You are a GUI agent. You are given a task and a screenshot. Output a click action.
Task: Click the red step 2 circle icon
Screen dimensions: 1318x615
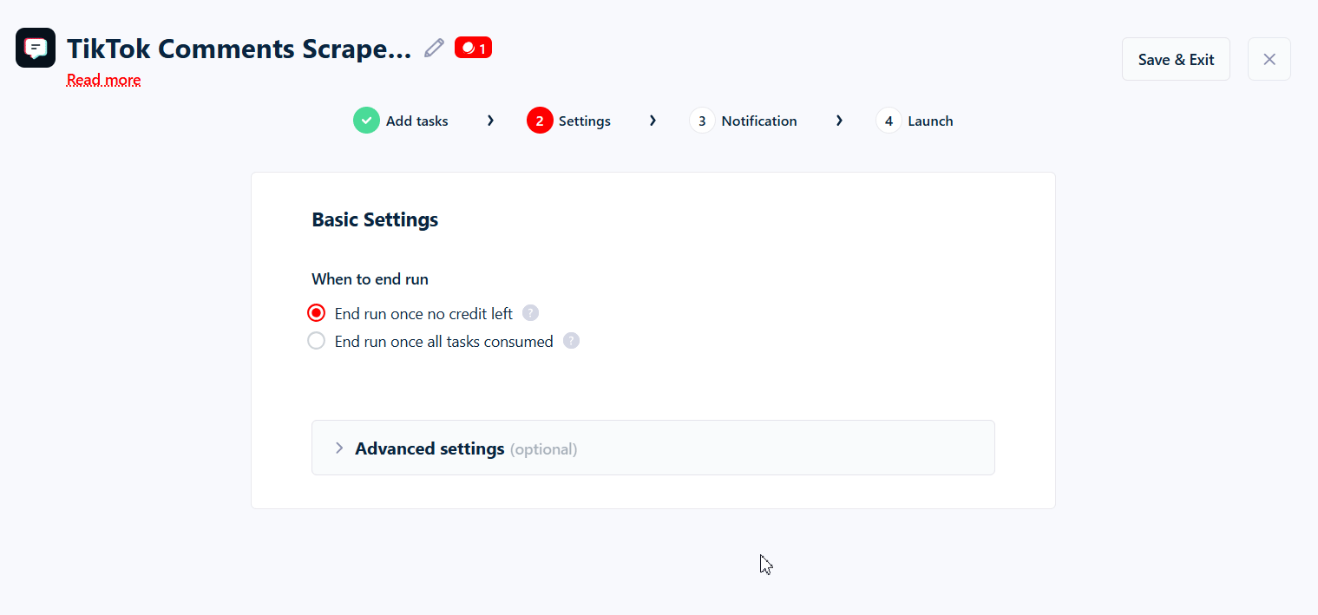tap(540, 120)
